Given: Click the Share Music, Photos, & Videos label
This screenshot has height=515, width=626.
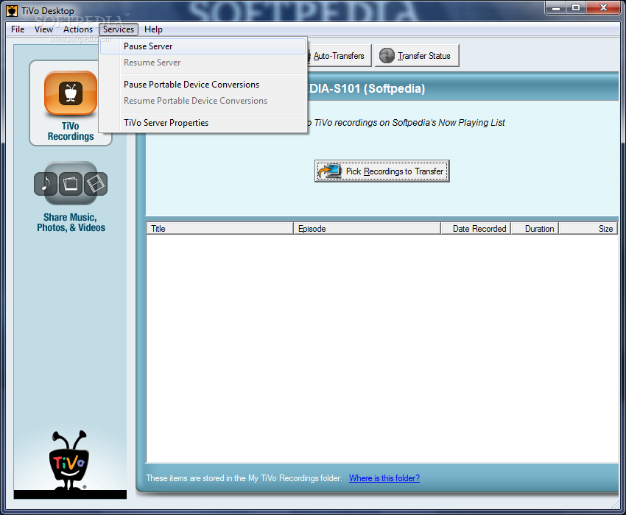Looking at the screenshot, I should 71,223.
